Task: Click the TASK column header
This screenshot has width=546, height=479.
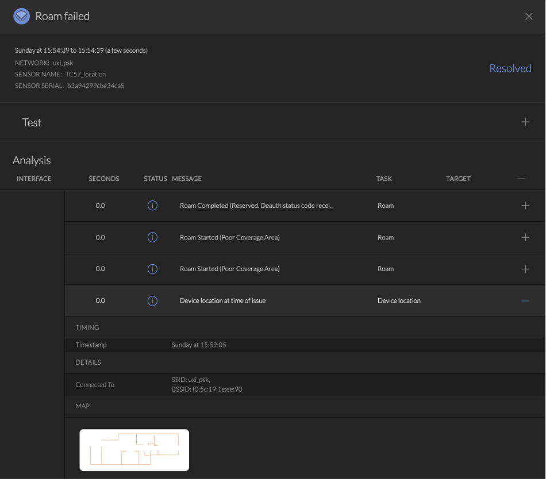Action: (x=384, y=179)
